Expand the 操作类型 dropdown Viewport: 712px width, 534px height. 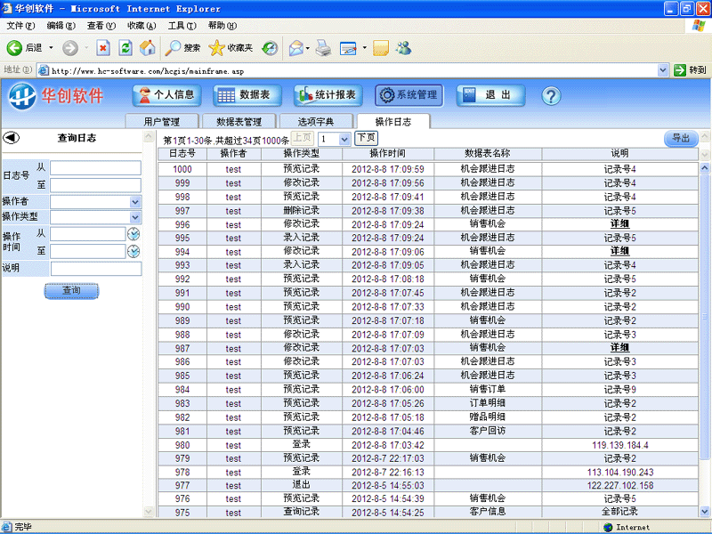pos(135,216)
